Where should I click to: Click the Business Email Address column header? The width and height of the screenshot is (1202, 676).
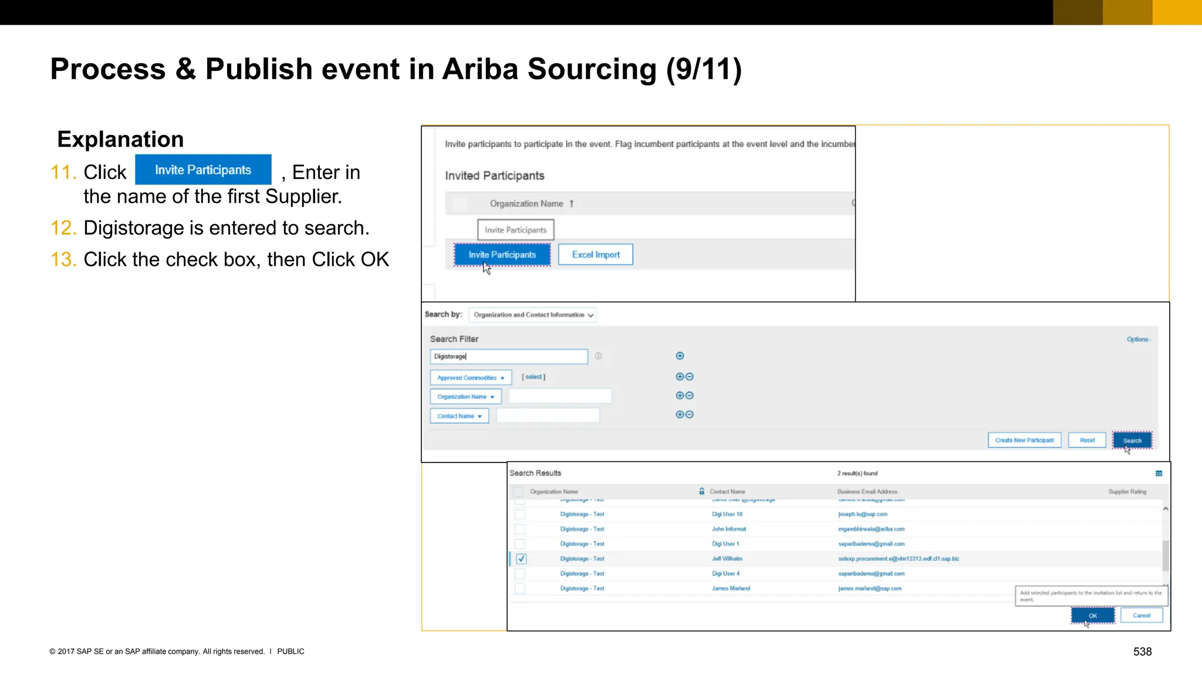coord(867,492)
